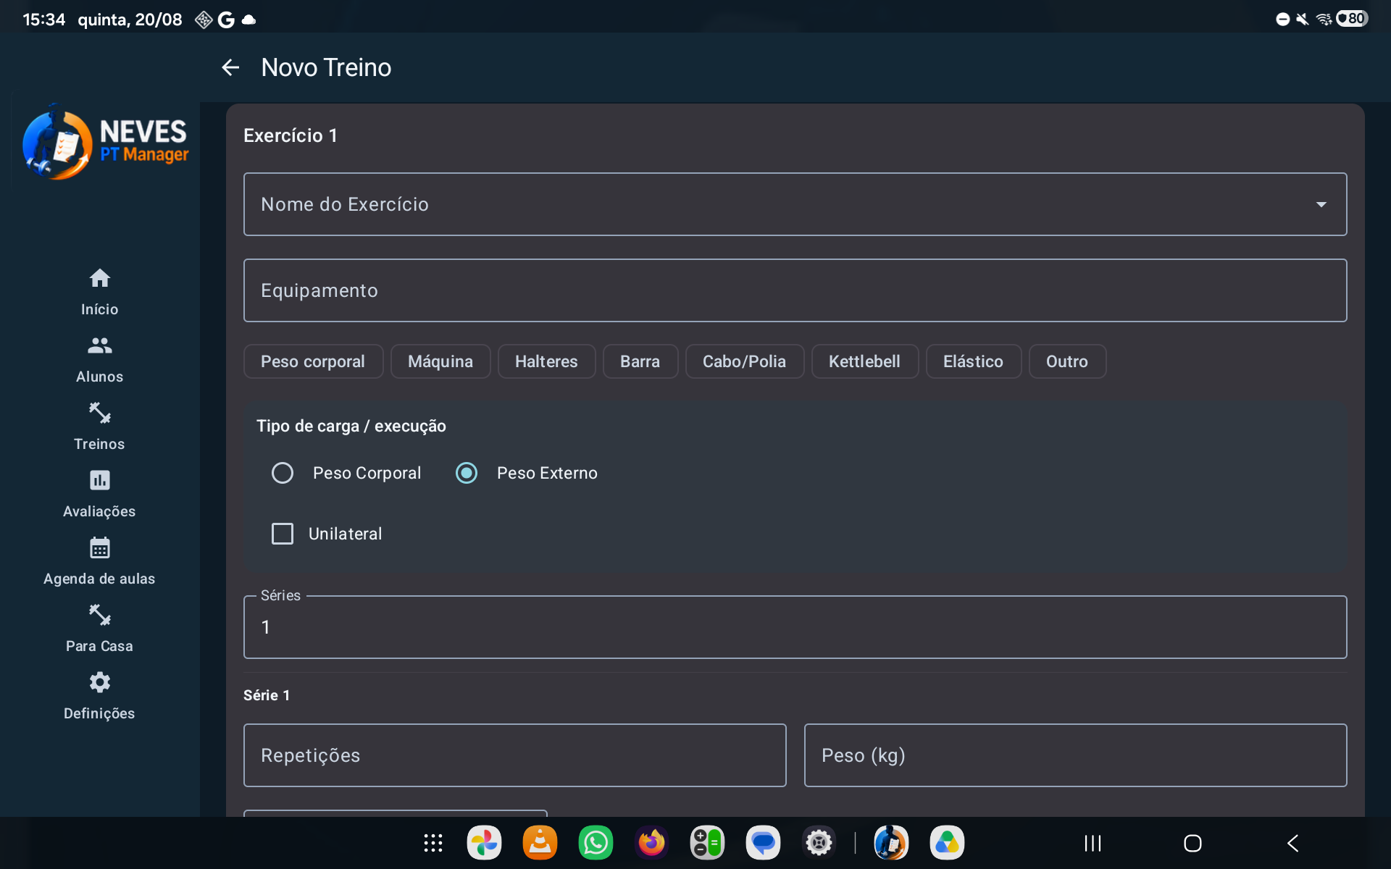Focus the Peso (kg) input field
Image resolution: width=1391 pixels, height=869 pixels.
[x=1075, y=755]
